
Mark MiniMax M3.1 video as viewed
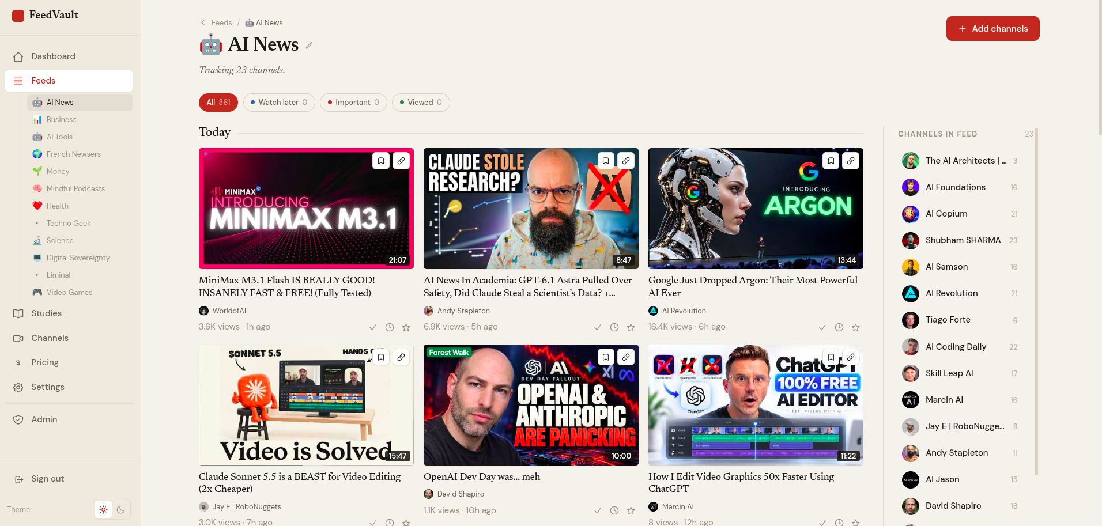373,327
